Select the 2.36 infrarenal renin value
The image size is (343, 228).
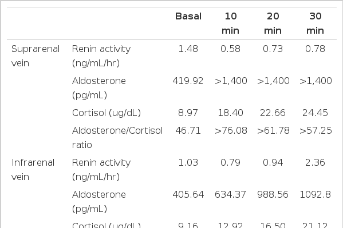315,163
